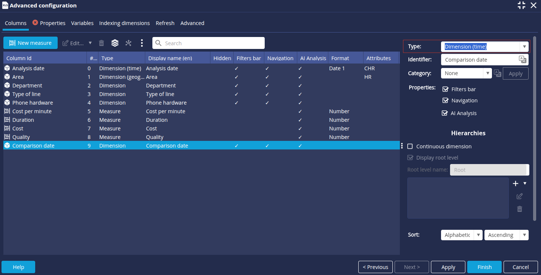541x275 pixels.
Task: Click the delete trash icon in toolbar
Action: tap(101, 43)
